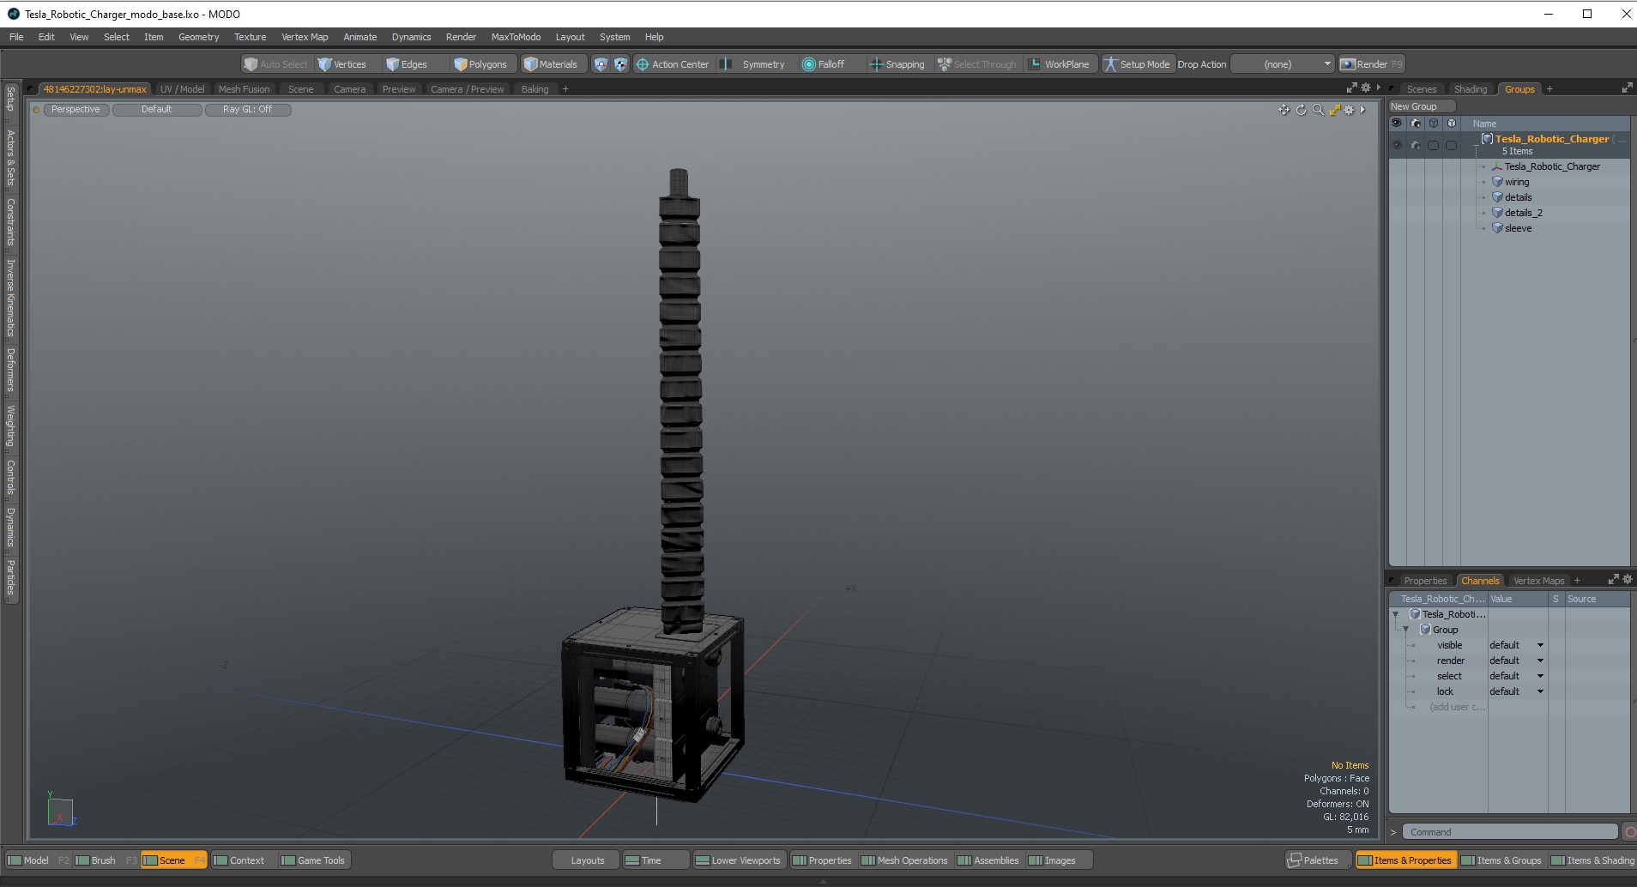Viewport: 1637px width, 887px height.
Task: Open the Deformers vertical sidebar tab
Action: click(x=10, y=370)
